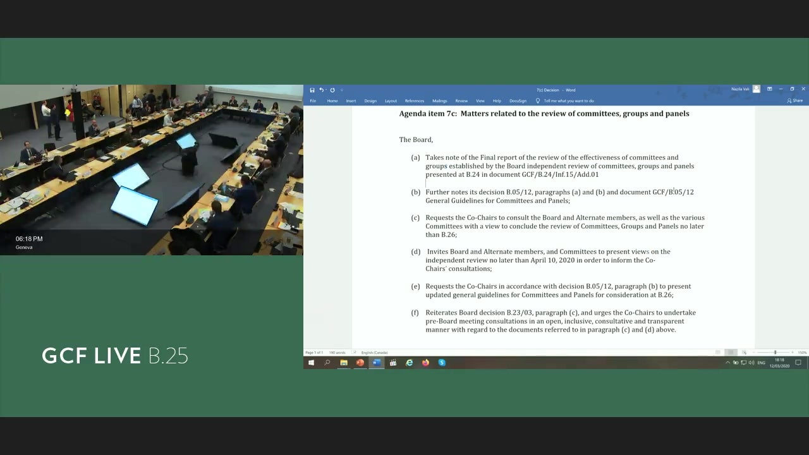Open the proofing check icon in status bar

[355, 353]
